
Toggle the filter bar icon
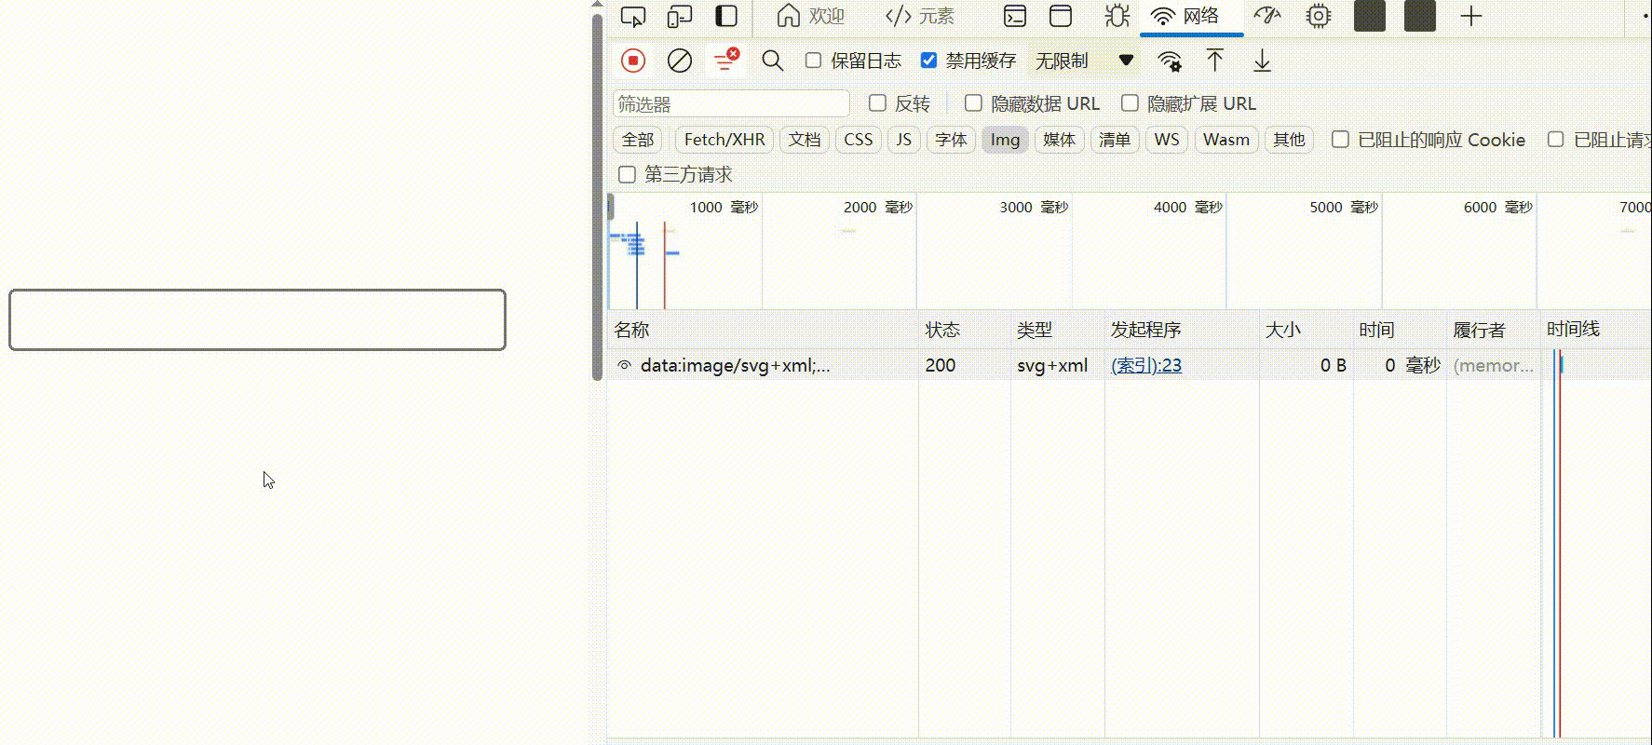point(726,61)
